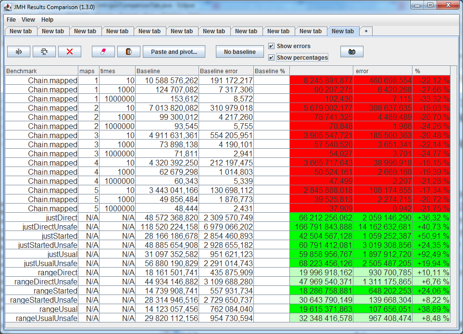This screenshot has height=334, width=463.
Task: Click the error column header
Action: click(383, 71)
